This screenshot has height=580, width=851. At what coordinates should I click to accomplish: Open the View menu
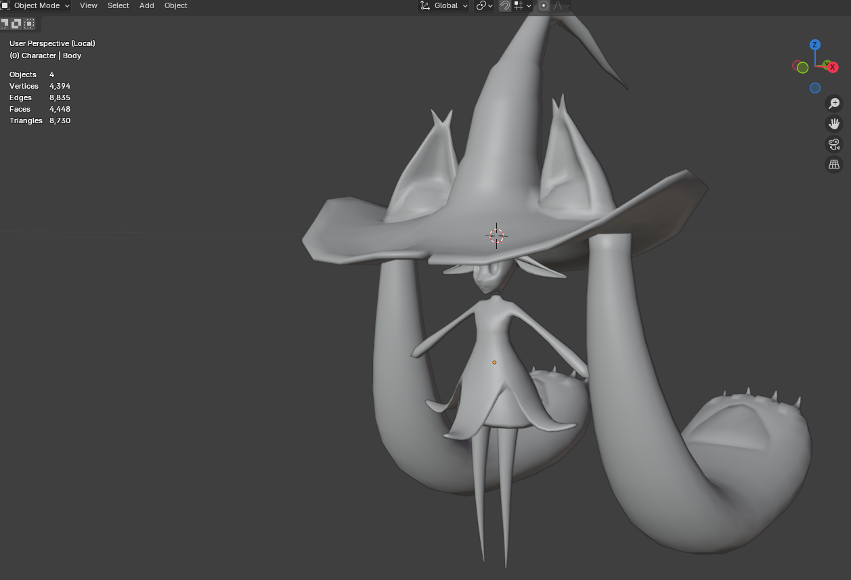(x=89, y=5)
